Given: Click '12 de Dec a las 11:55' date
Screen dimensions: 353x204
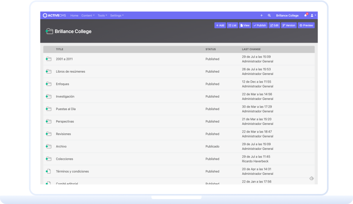Looking at the screenshot, I should pos(257,81).
